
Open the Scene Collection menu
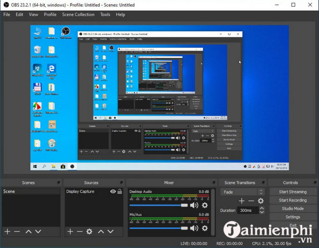coord(78,15)
